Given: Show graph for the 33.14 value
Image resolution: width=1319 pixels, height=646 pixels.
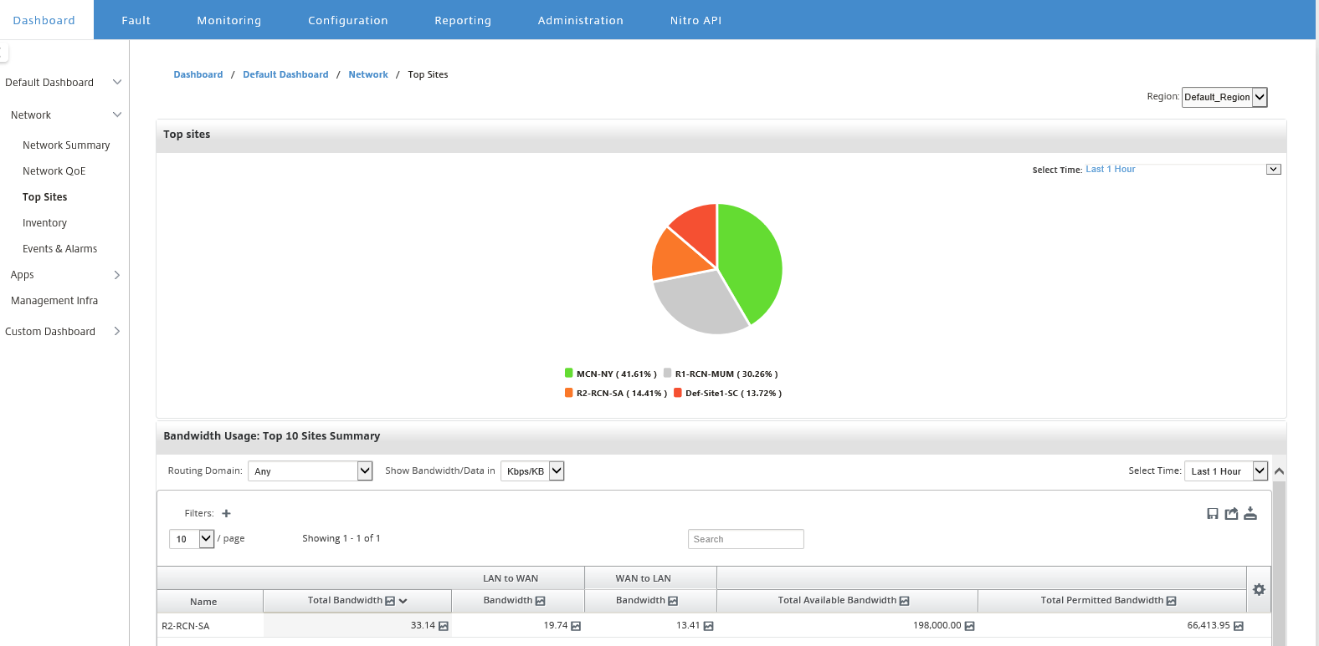Looking at the screenshot, I should 444,626.
